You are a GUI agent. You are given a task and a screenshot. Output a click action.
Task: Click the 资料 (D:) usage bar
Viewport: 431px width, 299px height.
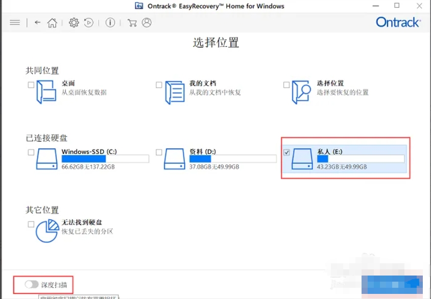click(233, 159)
